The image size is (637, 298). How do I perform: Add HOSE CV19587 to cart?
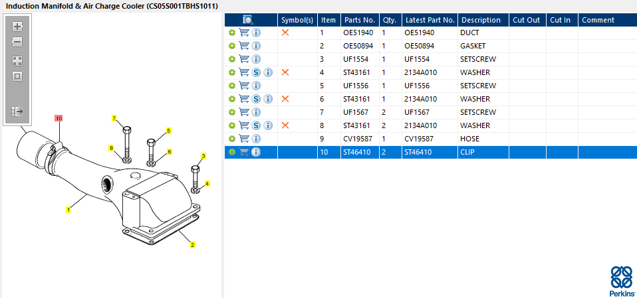tap(244, 139)
